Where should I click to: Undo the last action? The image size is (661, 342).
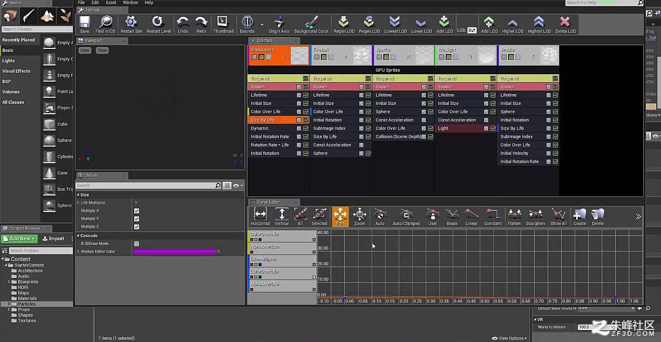(183, 24)
